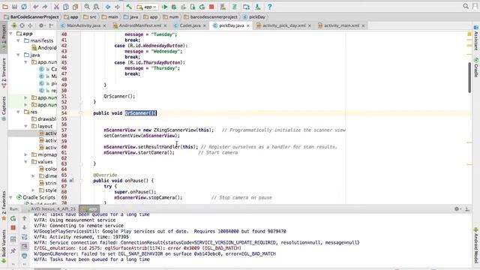Click the Redo arrow icon
This screenshot has height=270, width=480.
[45, 7]
